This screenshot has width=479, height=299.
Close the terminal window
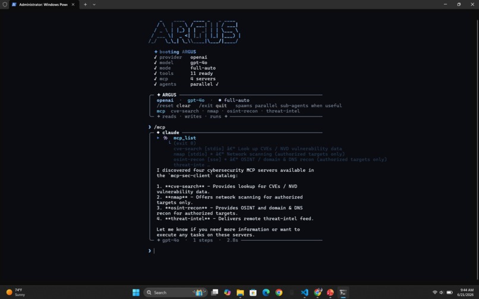(472, 5)
